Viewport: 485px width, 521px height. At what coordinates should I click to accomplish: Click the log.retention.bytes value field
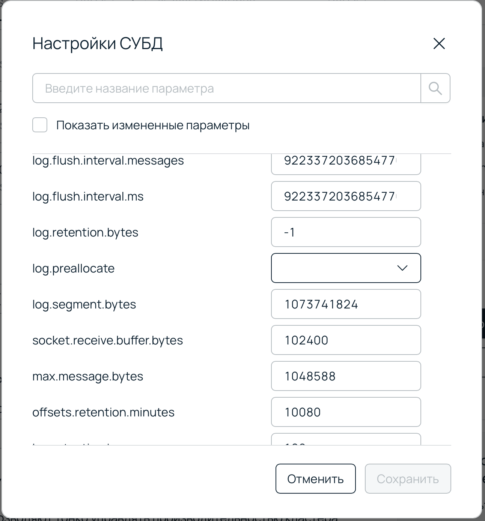(x=345, y=232)
